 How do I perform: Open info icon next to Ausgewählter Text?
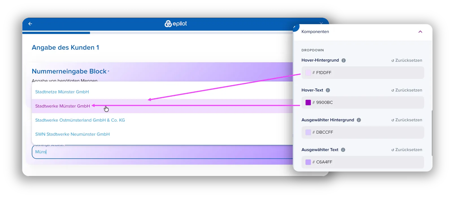click(x=343, y=150)
